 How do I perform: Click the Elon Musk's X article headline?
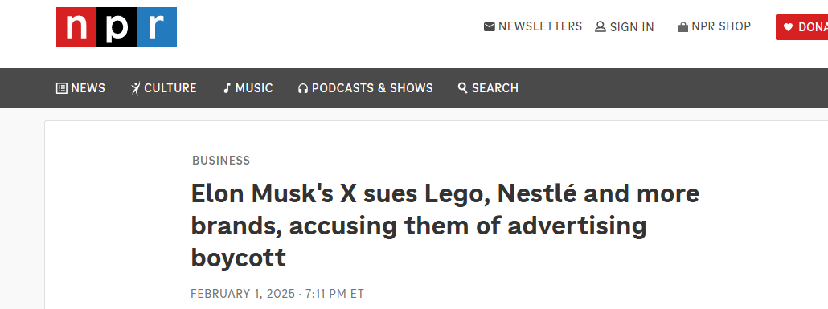(x=445, y=226)
